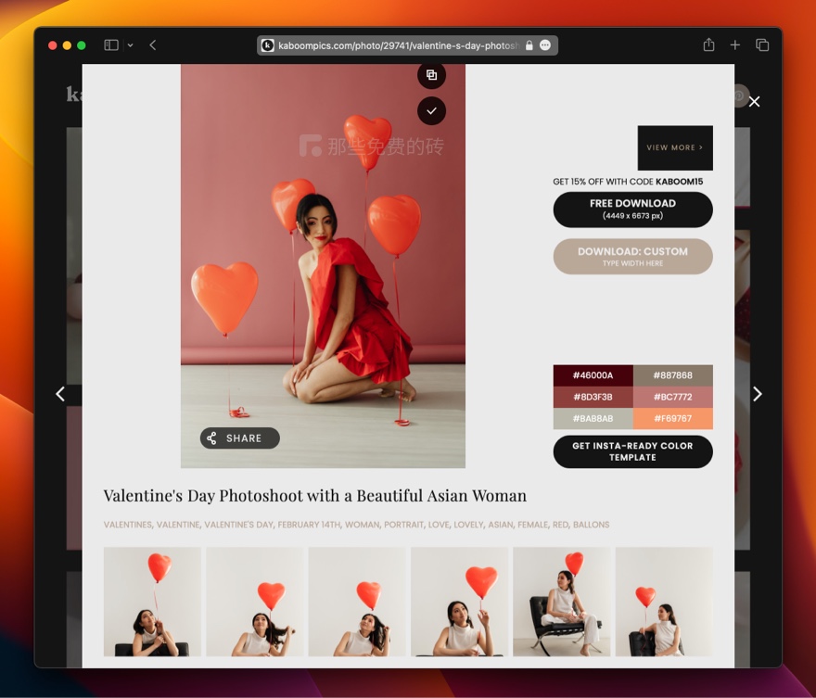Close the photo overlay with the X
816x698 pixels.
click(754, 102)
